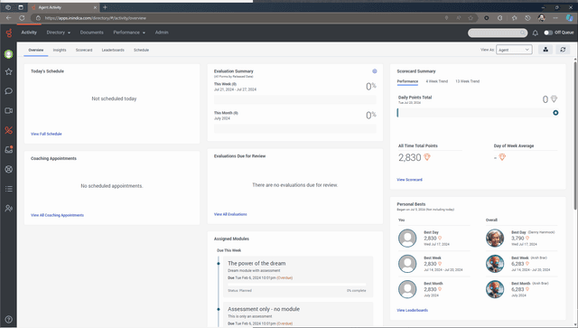Click the 2,830 All Time Total Points value
The width and height of the screenshot is (578, 328).
(409, 157)
